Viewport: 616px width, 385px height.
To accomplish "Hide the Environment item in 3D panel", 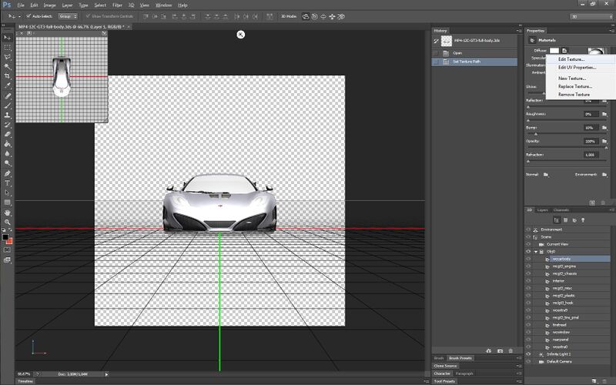I will tap(529, 229).
